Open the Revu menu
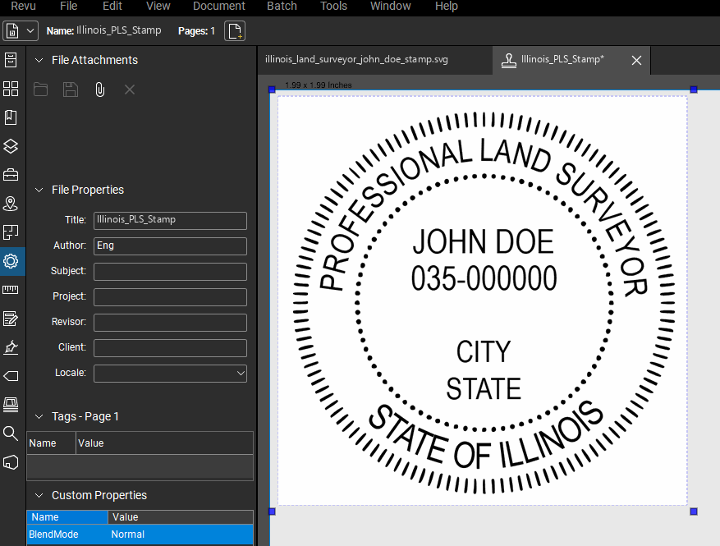The height and width of the screenshot is (546, 720). coord(23,6)
